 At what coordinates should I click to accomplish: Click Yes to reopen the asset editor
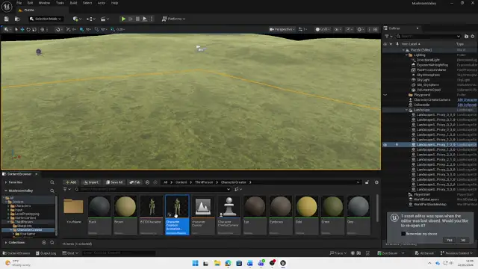coord(450,240)
